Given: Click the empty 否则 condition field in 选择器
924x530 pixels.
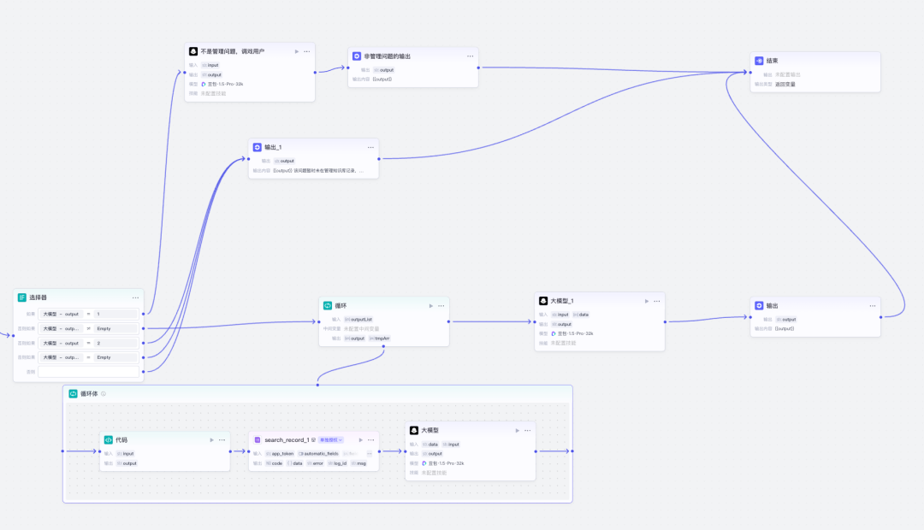Looking at the screenshot, I should 88,372.
